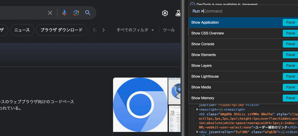Open Google Lens image search icon
Viewport: 298px width, 136px height.
point(76,13)
